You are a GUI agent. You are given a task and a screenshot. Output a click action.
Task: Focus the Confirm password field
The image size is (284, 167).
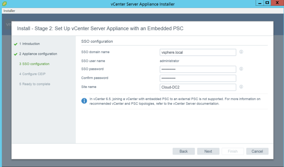coord(198,78)
